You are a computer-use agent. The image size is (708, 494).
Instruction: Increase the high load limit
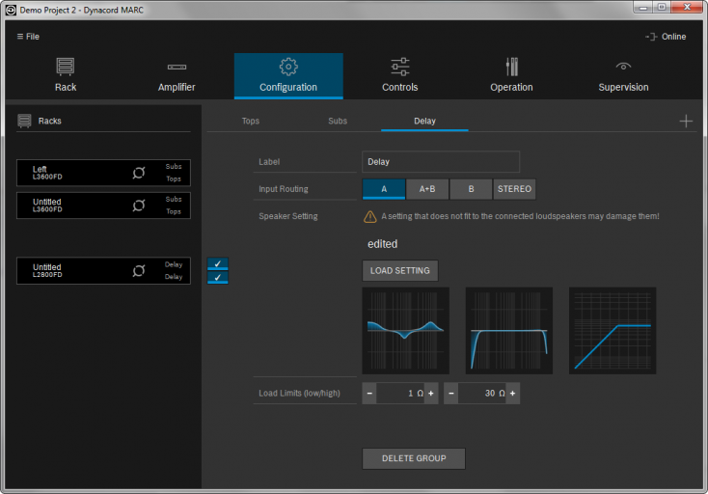[512, 394]
